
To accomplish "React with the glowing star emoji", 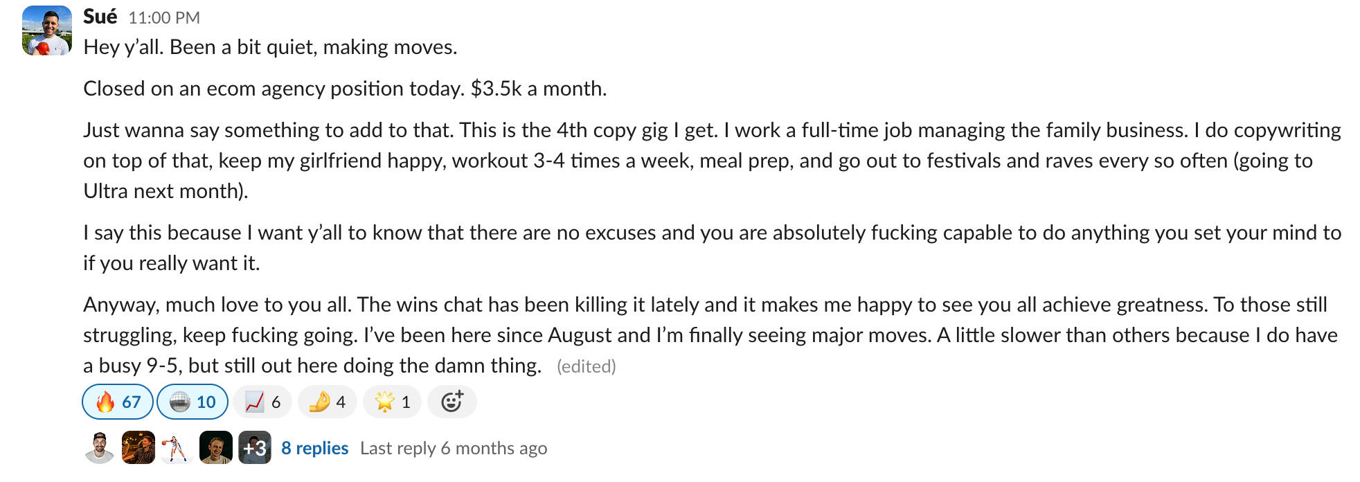I will (392, 402).
